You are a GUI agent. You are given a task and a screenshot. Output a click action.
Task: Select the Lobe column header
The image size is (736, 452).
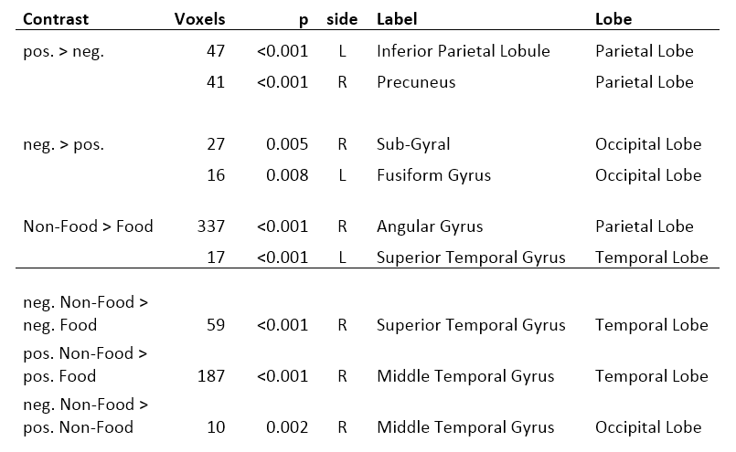(x=613, y=19)
